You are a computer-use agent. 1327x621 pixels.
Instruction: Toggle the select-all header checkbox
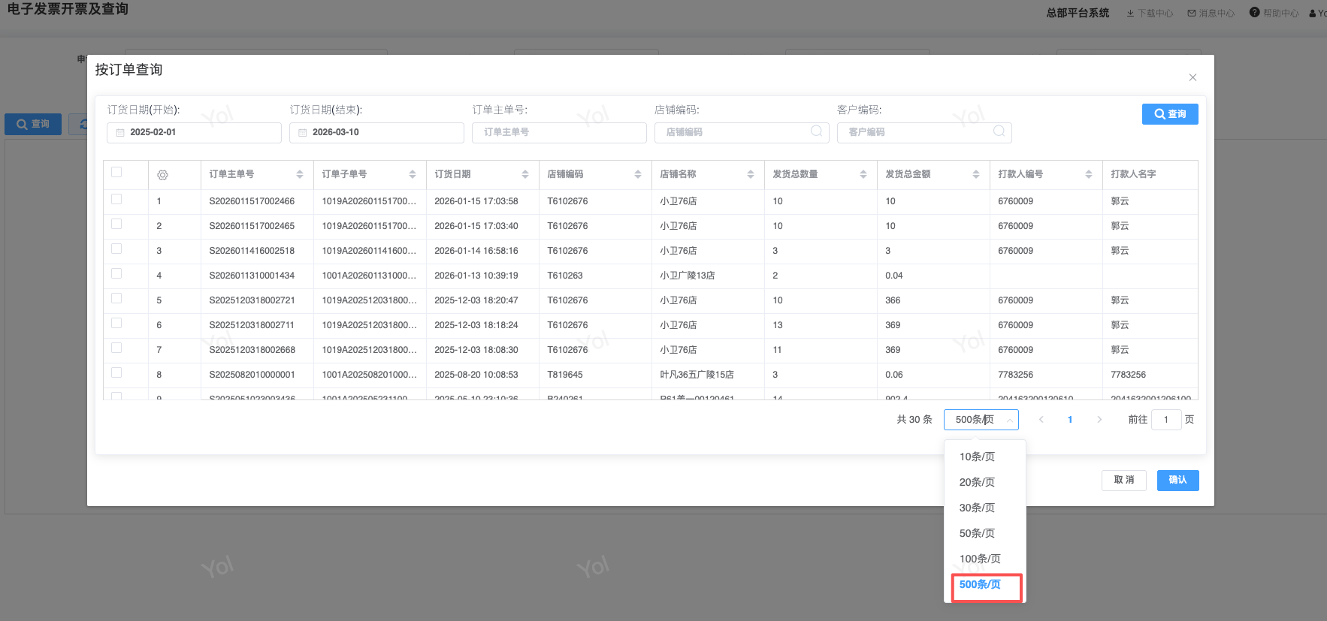tap(116, 173)
